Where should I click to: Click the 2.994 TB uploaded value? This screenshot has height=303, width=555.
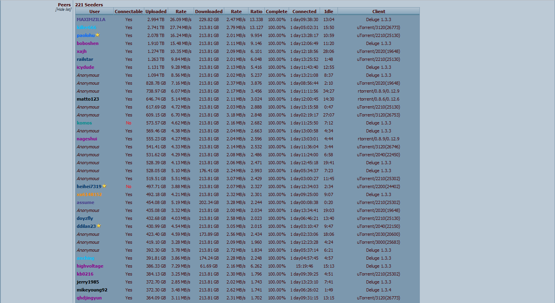[156, 19]
